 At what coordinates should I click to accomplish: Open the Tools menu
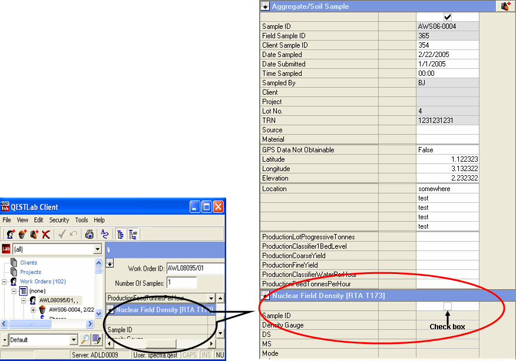pyautogui.click(x=81, y=220)
